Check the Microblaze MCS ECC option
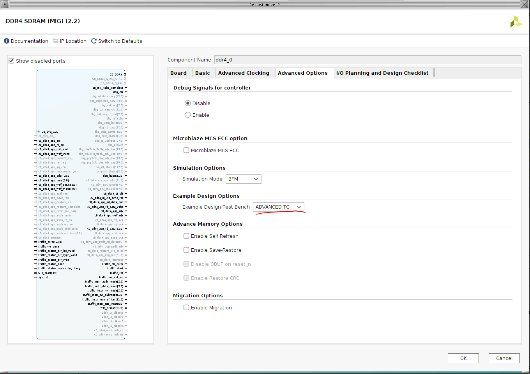The height and width of the screenshot is (374, 530). point(186,150)
